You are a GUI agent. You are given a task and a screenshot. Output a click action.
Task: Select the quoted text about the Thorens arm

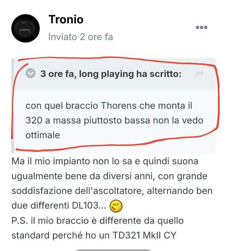point(114,120)
